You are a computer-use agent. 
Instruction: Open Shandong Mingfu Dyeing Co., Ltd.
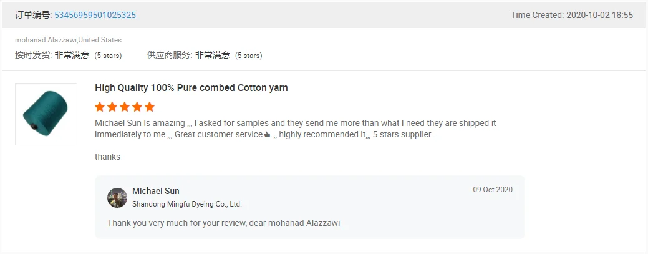(x=186, y=204)
